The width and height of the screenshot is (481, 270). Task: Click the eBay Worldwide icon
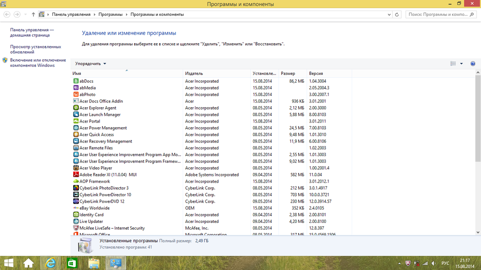(76, 208)
